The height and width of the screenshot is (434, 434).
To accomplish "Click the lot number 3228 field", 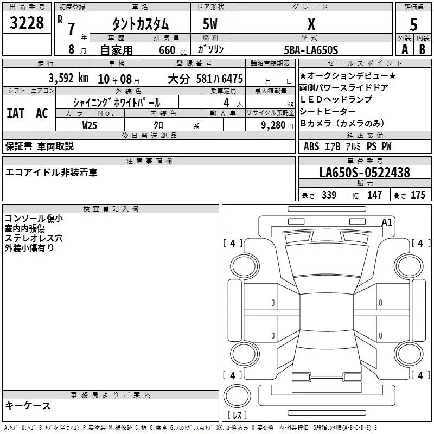I will point(27,22).
